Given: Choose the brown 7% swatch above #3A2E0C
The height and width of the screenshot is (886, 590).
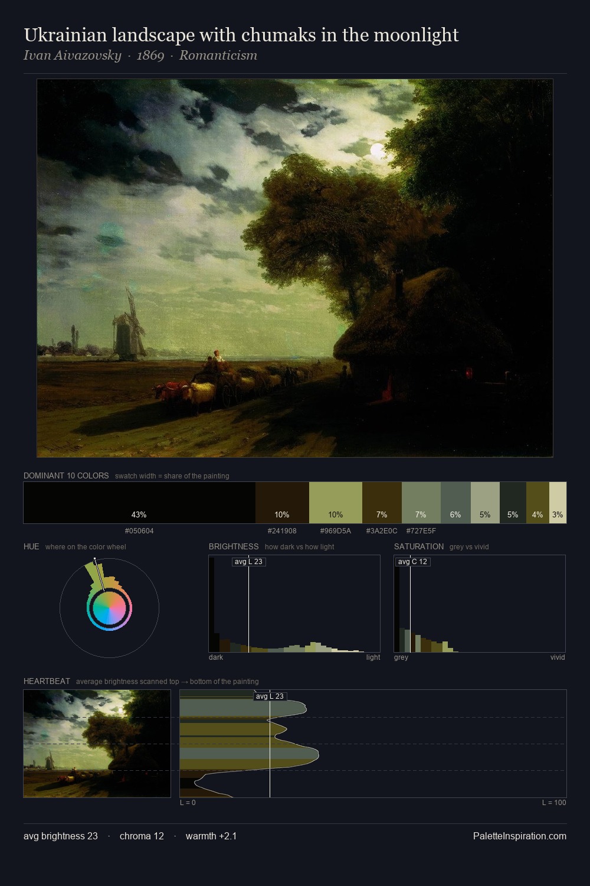Looking at the screenshot, I should coord(382,503).
